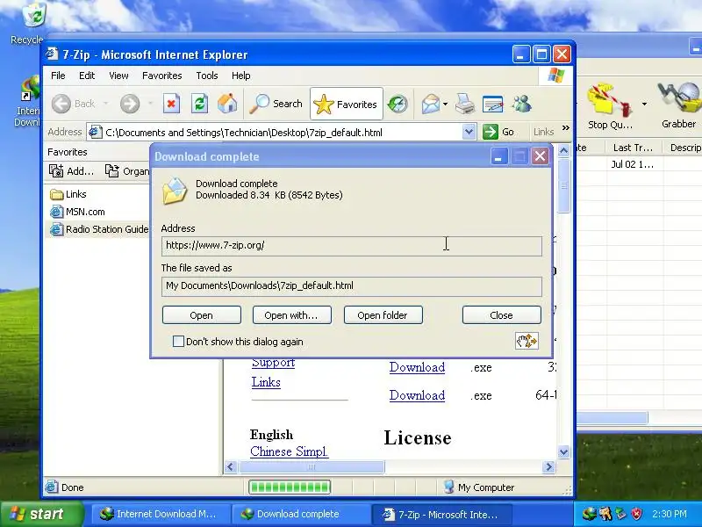Image resolution: width=702 pixels, height=527 pixels.
Task: Open the File menu
Action: (58, 76)
